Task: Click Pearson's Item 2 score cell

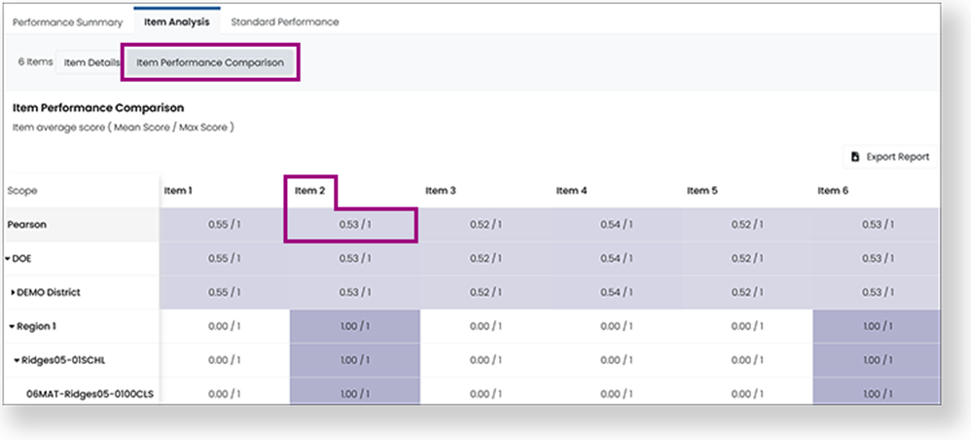Action: [355, 225]
